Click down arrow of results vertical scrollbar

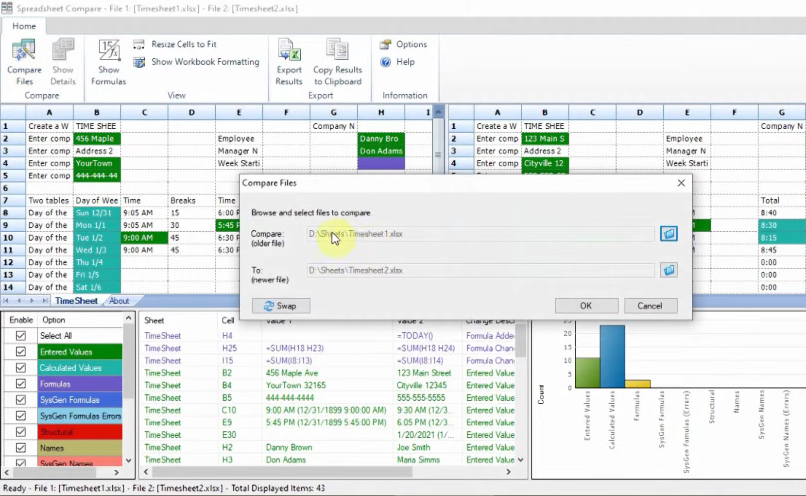(x=521, y=460)
